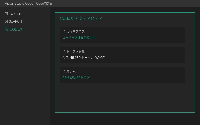Open the EXPLORER view by its label
Image resolution: width=200 pixels, height=125 pixels.
(x=17, y=14)
